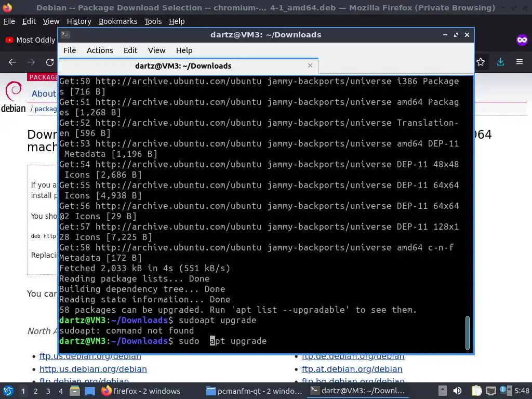Launch file manager from the panel quicklaunch
This screenshot has height=399, width=532.
pos(75,391)
